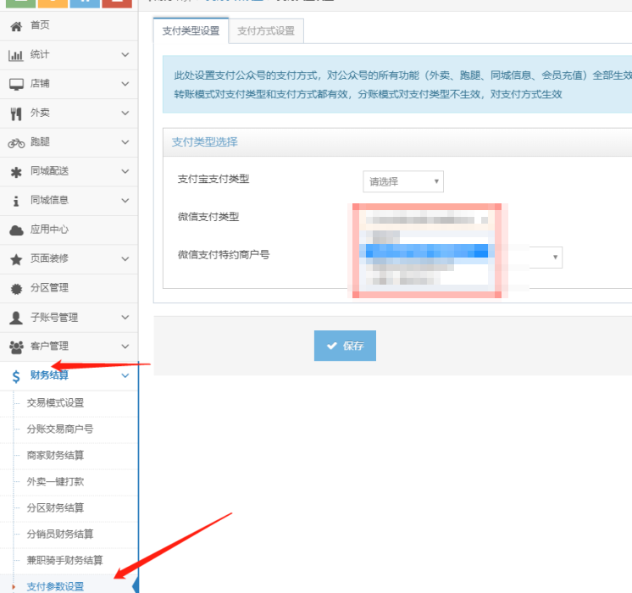Screen dimensions: 632x593
Task: Click the home icon beside 首页
Action: click(15, 25)
